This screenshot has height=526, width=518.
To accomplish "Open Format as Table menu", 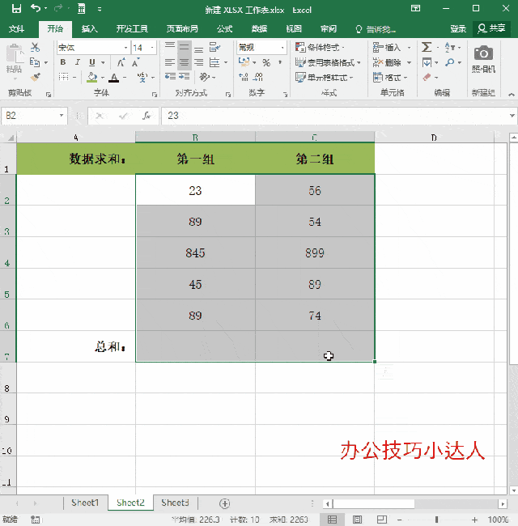I will (328, 62).
